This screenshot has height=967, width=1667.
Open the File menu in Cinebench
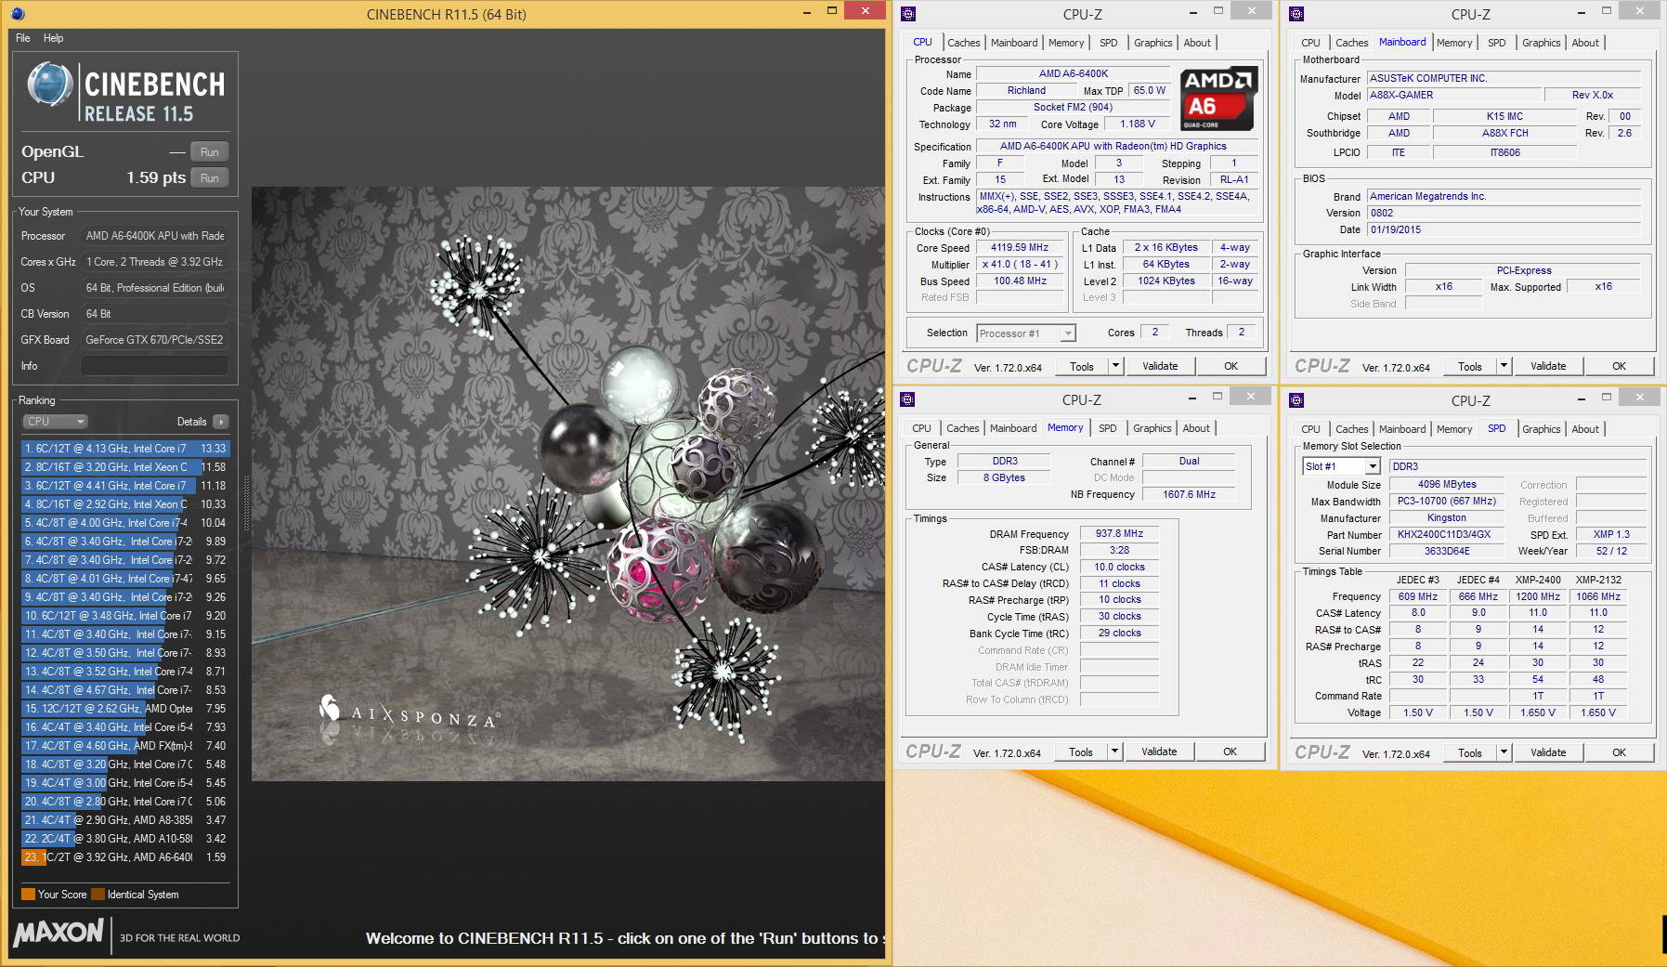point(23,38)
